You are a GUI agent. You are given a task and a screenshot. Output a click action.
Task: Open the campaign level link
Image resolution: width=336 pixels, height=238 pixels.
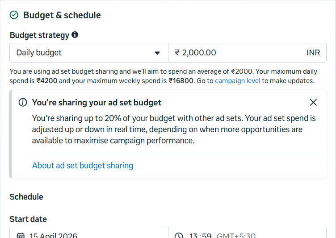coord(238,81)
